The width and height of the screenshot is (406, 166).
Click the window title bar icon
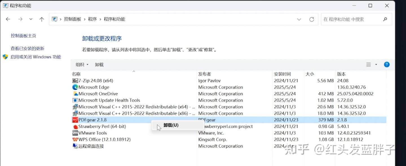5,6
